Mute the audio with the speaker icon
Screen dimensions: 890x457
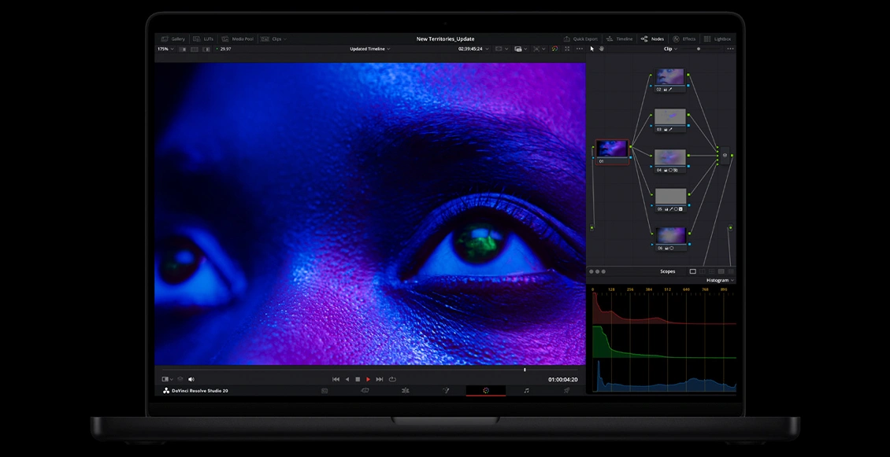(190, 378)
